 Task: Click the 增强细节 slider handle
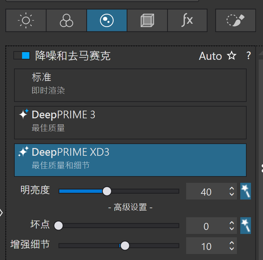[x=125, y=246]
